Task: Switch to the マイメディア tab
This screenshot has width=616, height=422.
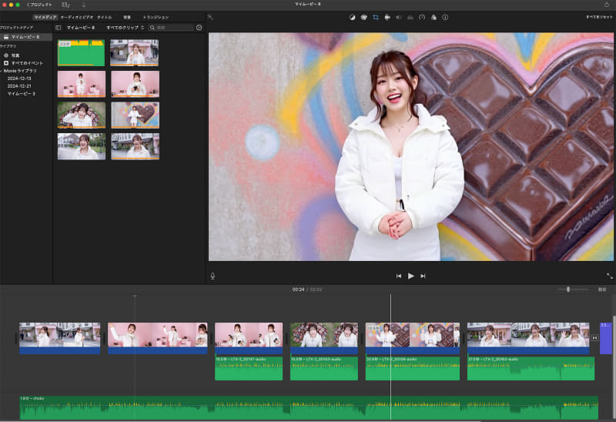Action: pyautogui.click(x=45, y=17)
